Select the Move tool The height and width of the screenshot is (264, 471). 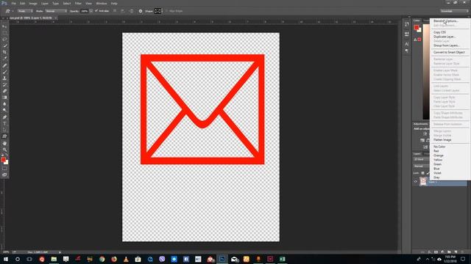pyautogui.click(x=4, y=26)
